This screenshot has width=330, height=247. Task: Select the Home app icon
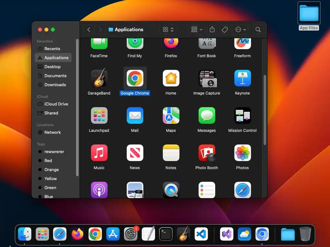[x=171, y=78]
